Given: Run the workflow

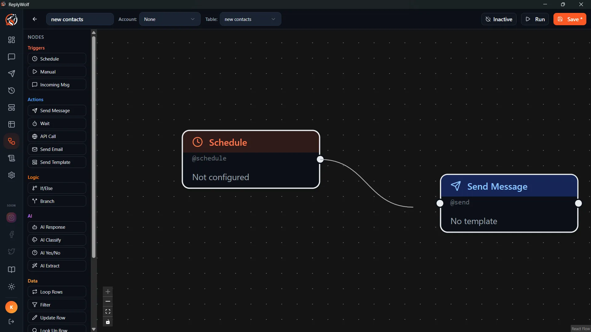Looking at the screenshot, I should [x=535, y=19].
